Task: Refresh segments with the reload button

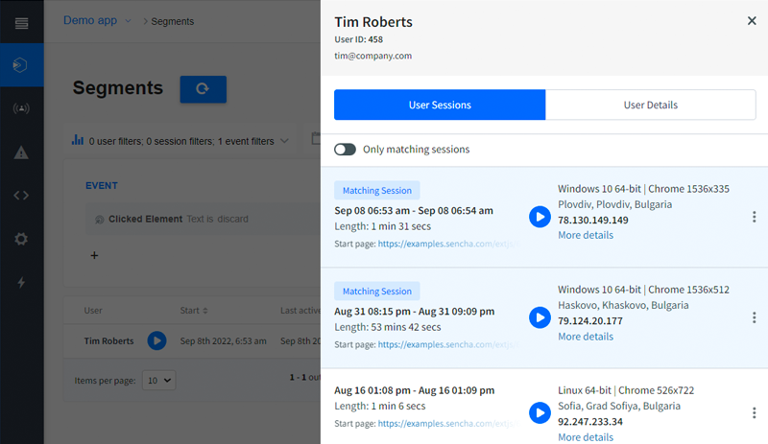Action: [203, 89]
